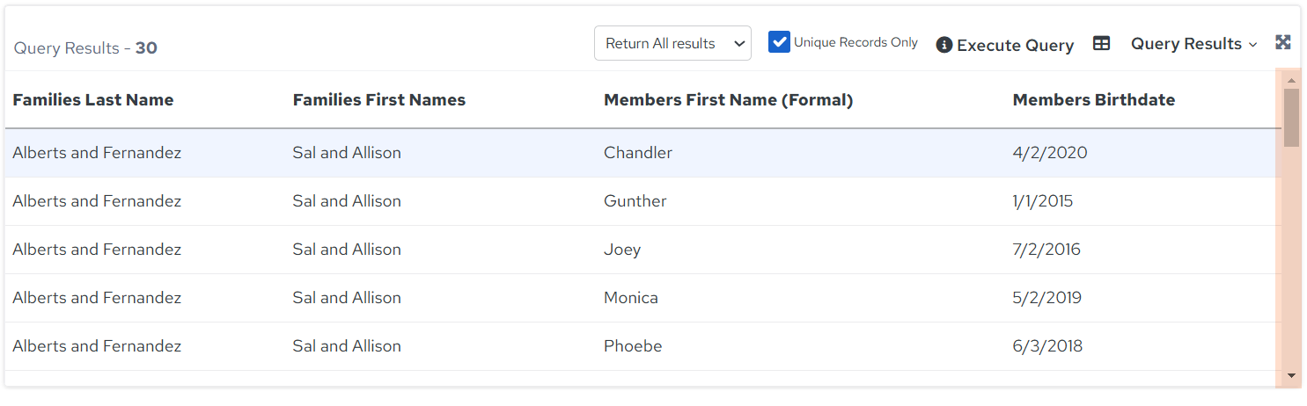The width and height of the screenshot is (1307, 406).
Task: Click the info icon beside Execute Query
Action: (x=944, y=45)
